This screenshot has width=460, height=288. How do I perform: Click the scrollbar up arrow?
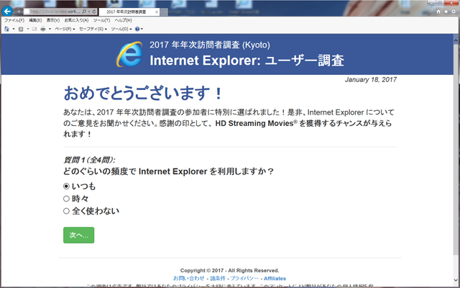(456, 40)
